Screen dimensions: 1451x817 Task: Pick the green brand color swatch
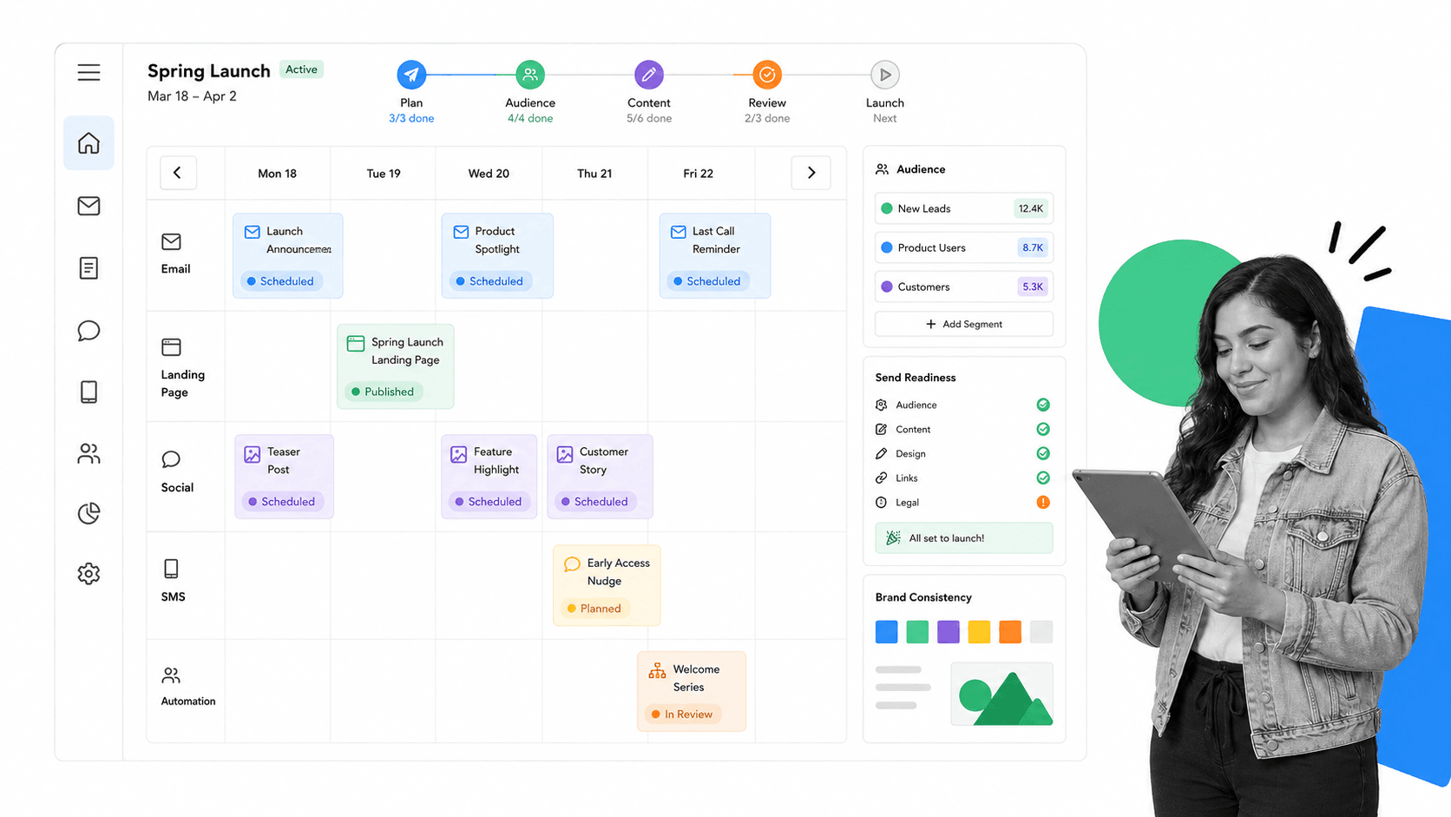[x=917, y=631]
